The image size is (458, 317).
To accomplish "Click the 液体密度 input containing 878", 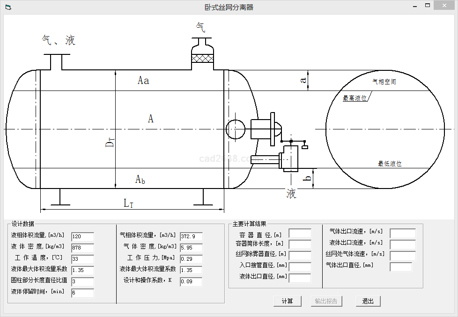I will click(x=82, y=248).
